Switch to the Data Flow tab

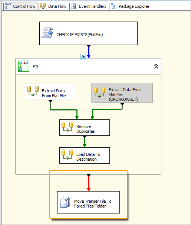click(x=53, y=6)
